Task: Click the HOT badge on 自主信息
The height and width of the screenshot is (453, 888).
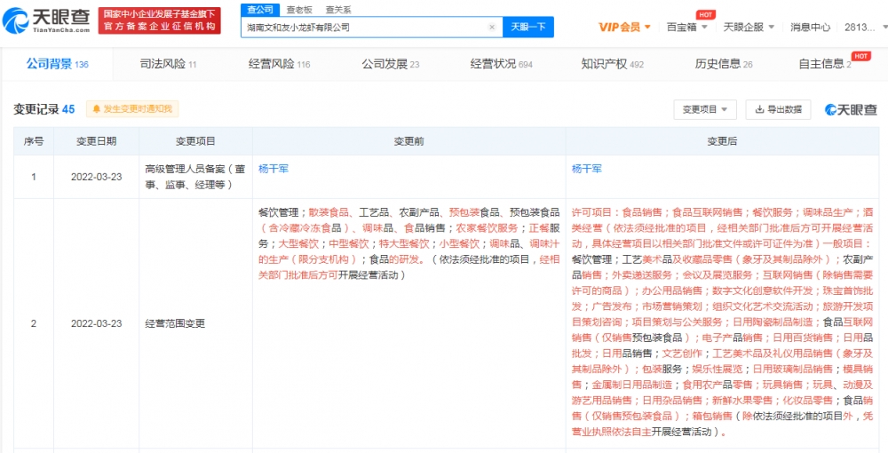Action: pyautogui.click(x=860, y=55)
